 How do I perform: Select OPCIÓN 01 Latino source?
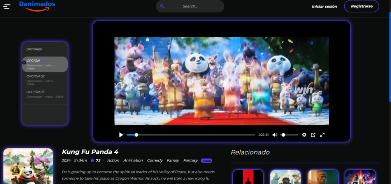tap(45, 64)
